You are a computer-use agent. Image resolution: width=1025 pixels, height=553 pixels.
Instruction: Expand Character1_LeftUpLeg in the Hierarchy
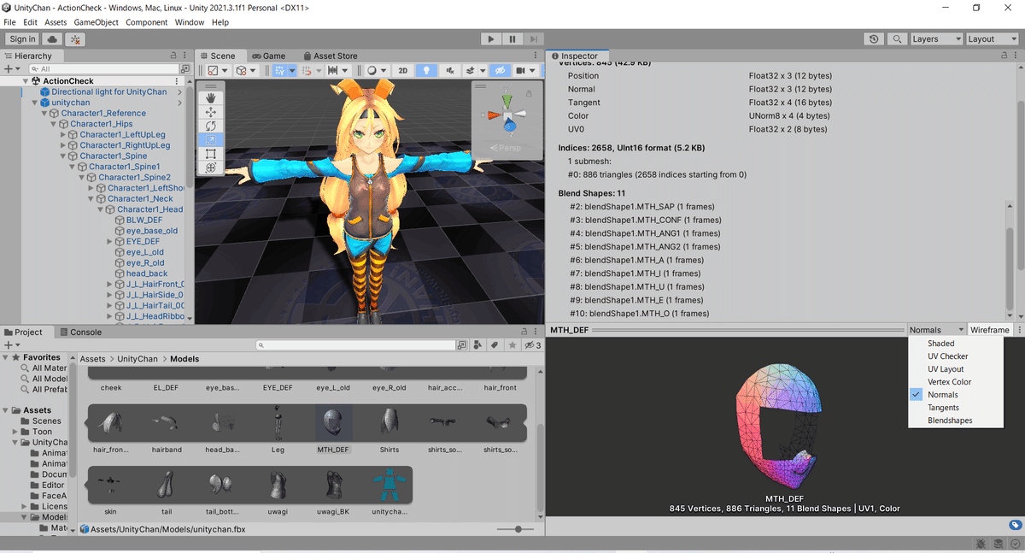pyautogui.click(x=63, y=135)
